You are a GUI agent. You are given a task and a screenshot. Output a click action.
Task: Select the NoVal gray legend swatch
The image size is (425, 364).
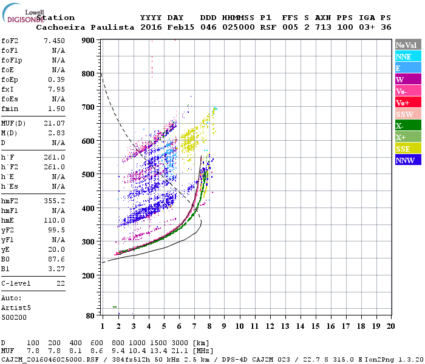[x=408, y=45]
